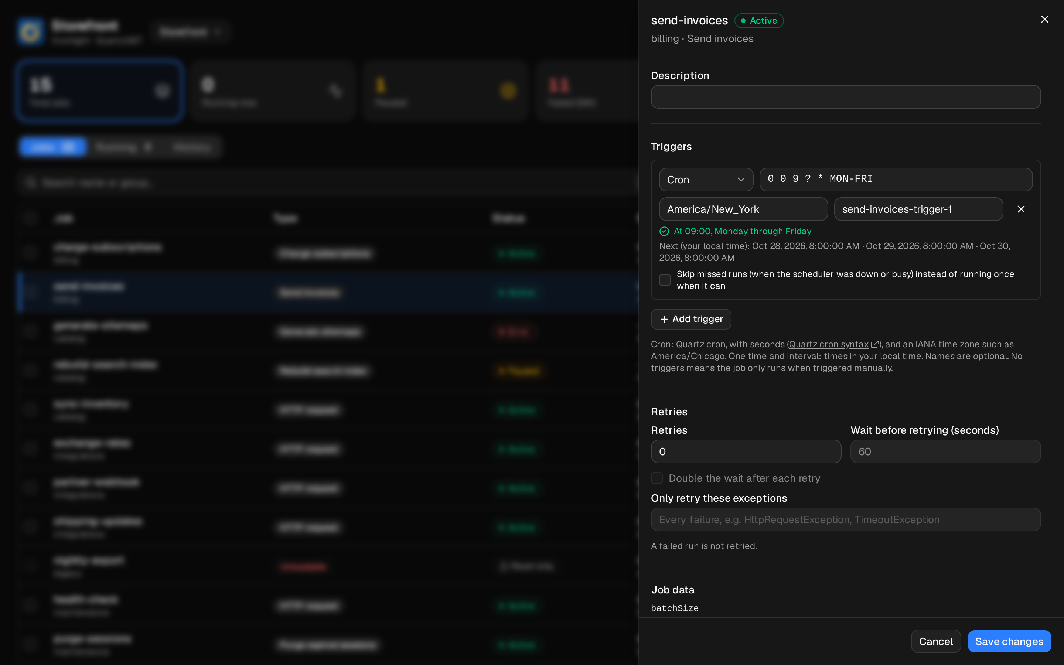Click the 'A failed run is not retried.' note
The image size is (1064, 665).
click(x=704, y=546)
